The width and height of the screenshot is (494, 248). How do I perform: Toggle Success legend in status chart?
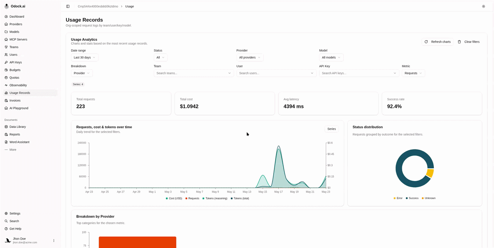coord(412,198)
